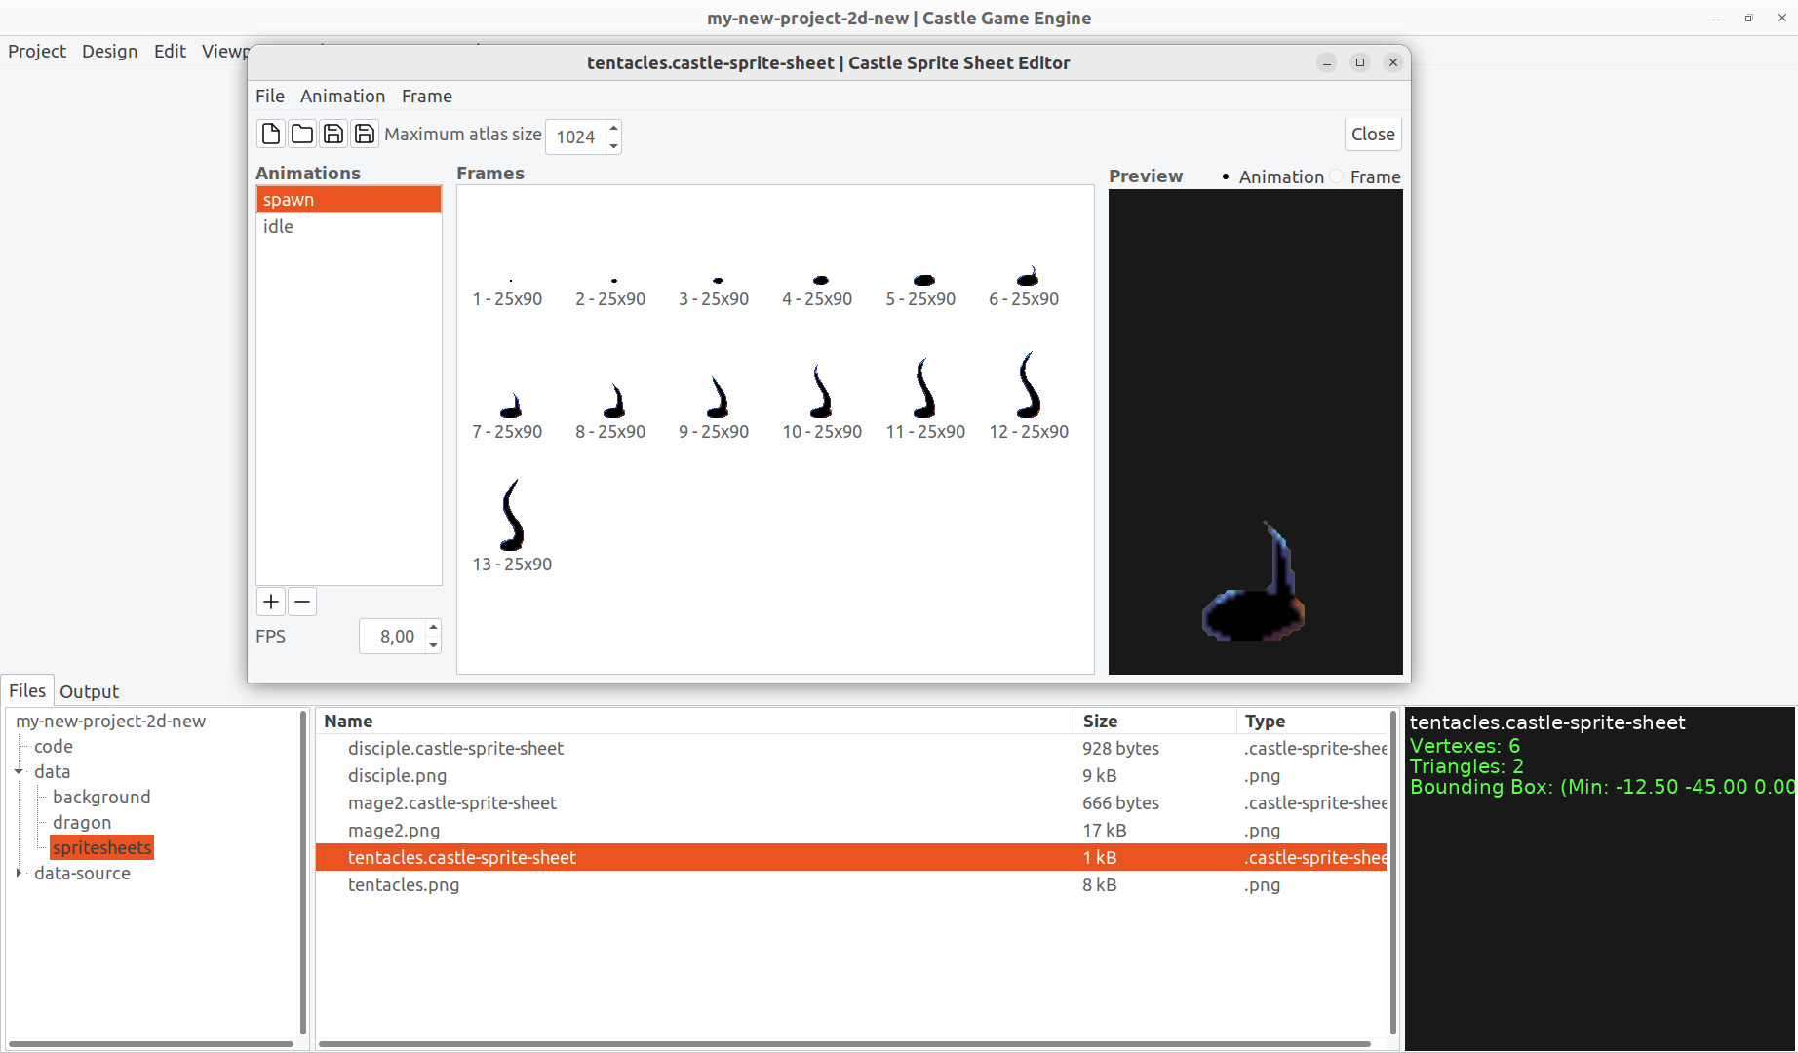The height and width of the screenshot is (1053, 1798).
Task: Open an existing sprite sheet file
Action: coord(301,134)
